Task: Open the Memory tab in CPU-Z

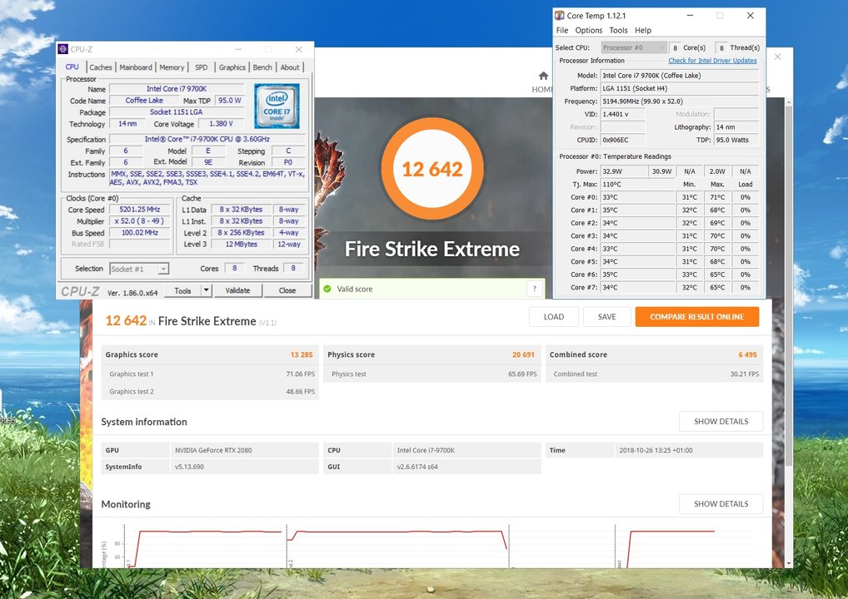Action: pyautogui.click(x=172, y=67)
